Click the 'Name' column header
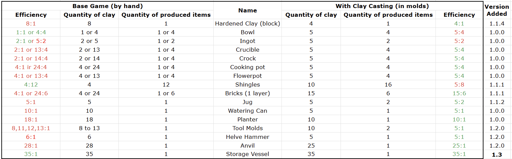Image resolution: width=512 pixels, height=159 pixels. (247, 10)
